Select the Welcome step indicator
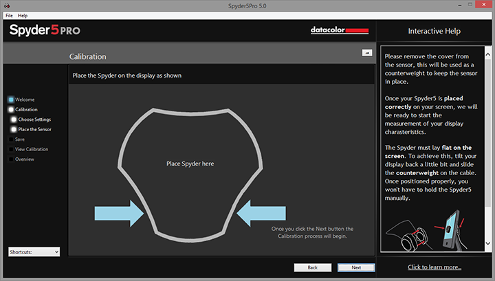 tap(11, 100)
